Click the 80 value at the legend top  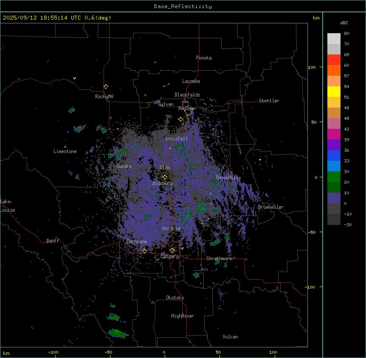point(346,34)
